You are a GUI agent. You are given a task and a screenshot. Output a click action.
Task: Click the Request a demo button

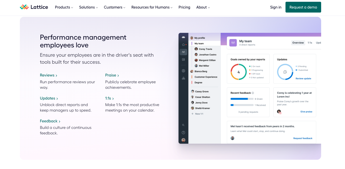coord(303,7)
